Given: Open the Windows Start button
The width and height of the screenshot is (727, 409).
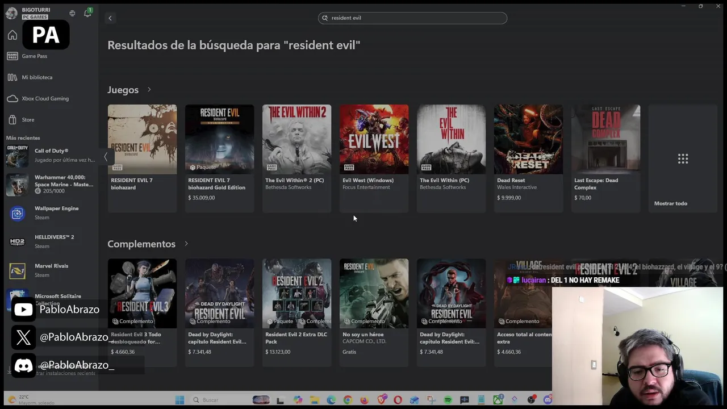Looking at the screenshot, I should 179,400.
